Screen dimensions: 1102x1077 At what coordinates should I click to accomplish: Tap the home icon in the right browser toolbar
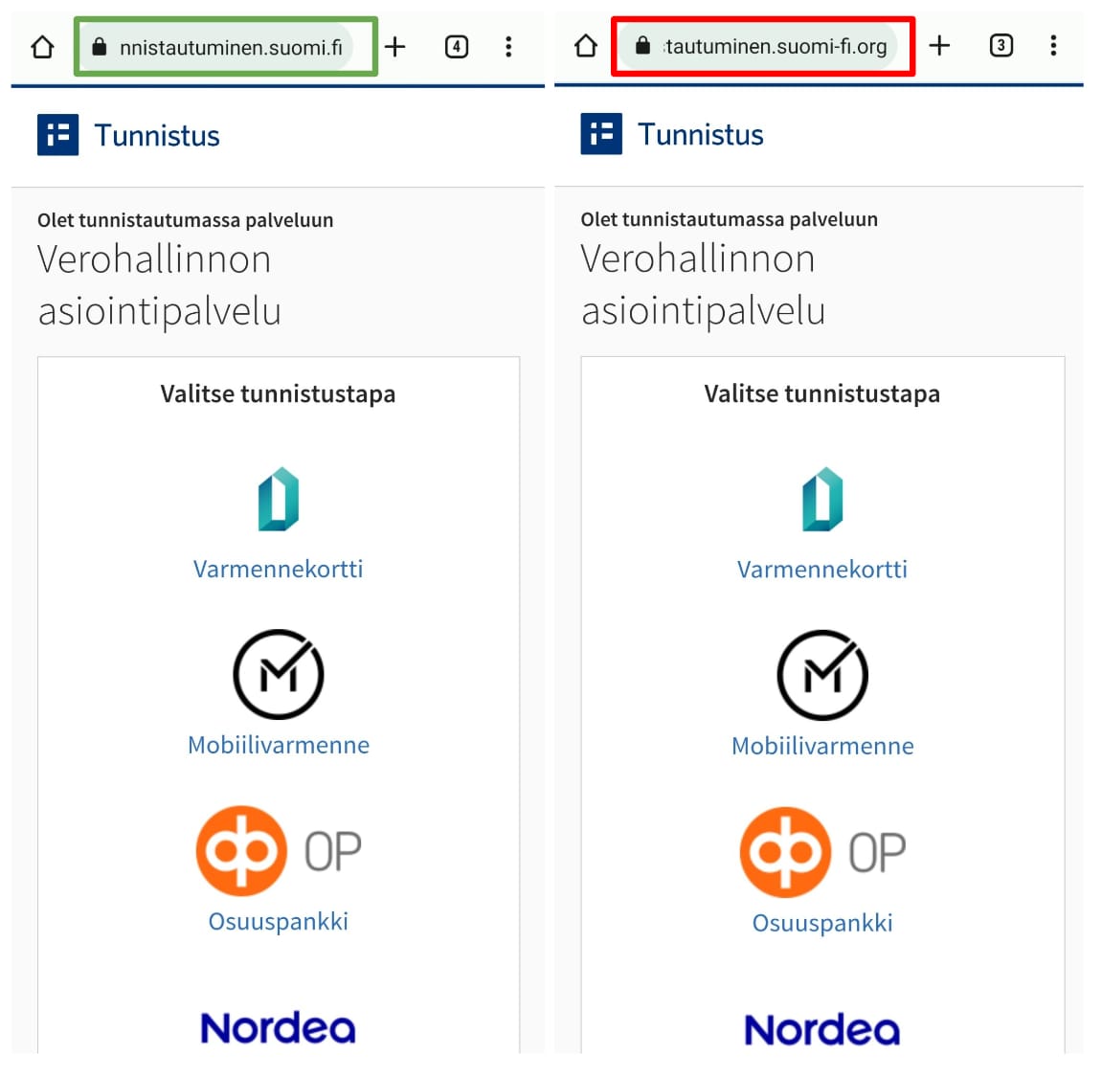585,45
